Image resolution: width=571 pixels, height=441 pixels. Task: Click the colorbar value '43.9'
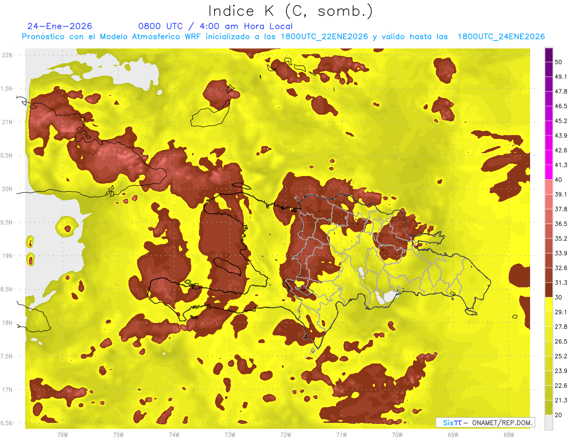561,136
